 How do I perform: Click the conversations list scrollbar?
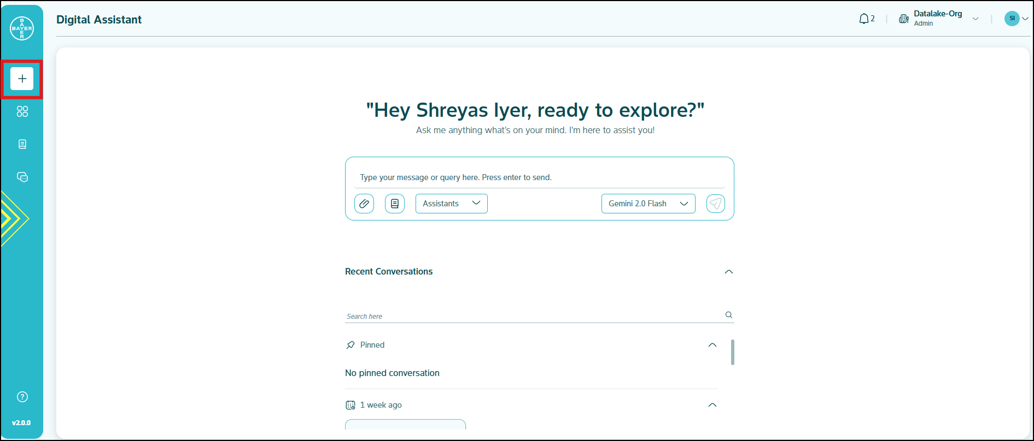[733, 352]
